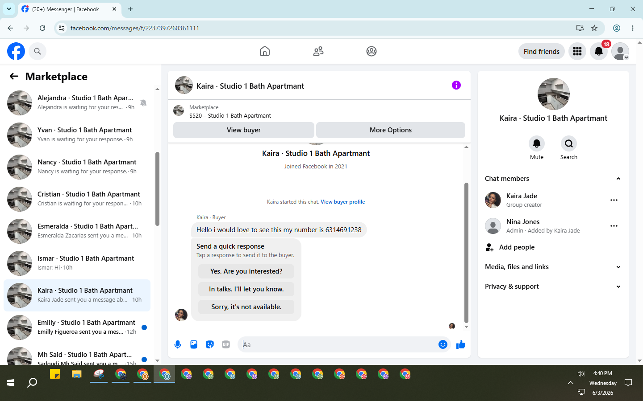643x401 pixels.
Task: Open the Chrome site information icon
Action: [62, 28]
